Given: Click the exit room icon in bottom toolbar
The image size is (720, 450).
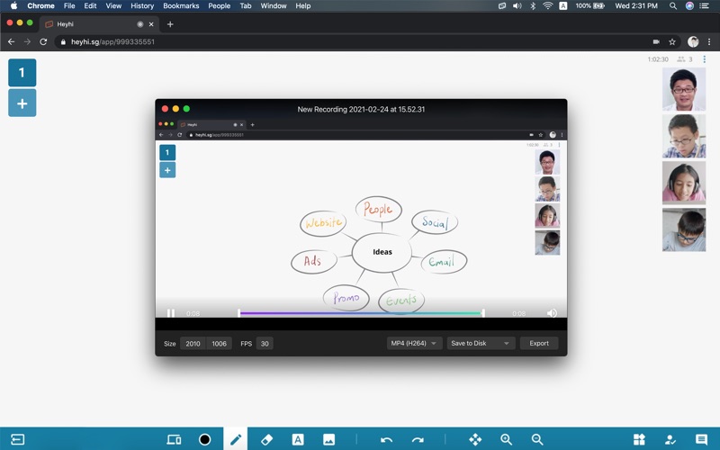Looking at the screenshot, I should [x=17, y=439].
